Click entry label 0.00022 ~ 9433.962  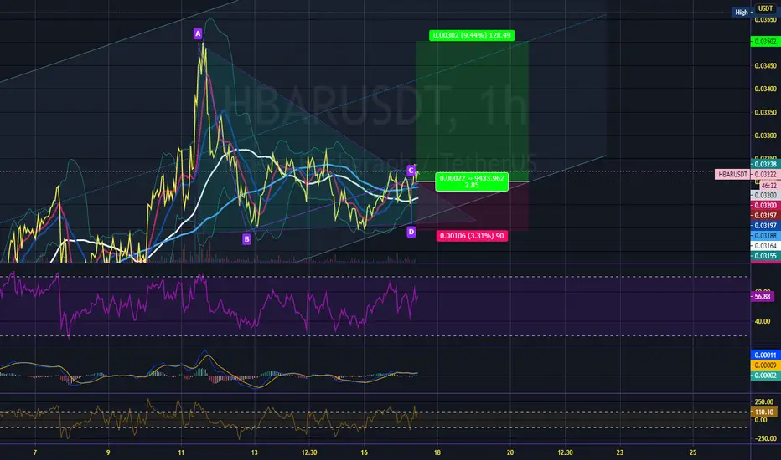(472, 181)
